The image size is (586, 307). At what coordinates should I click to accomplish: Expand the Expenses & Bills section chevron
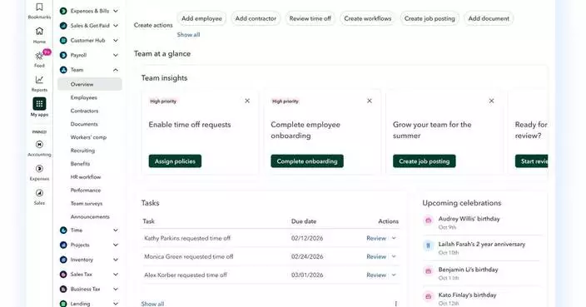click(116, 11)
